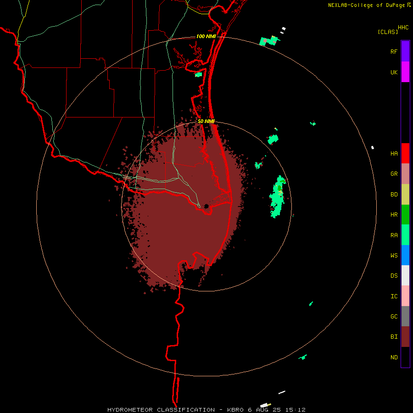Click the DS white legend swatch
This screenshot has width=413, height=413.
point(405,275)
